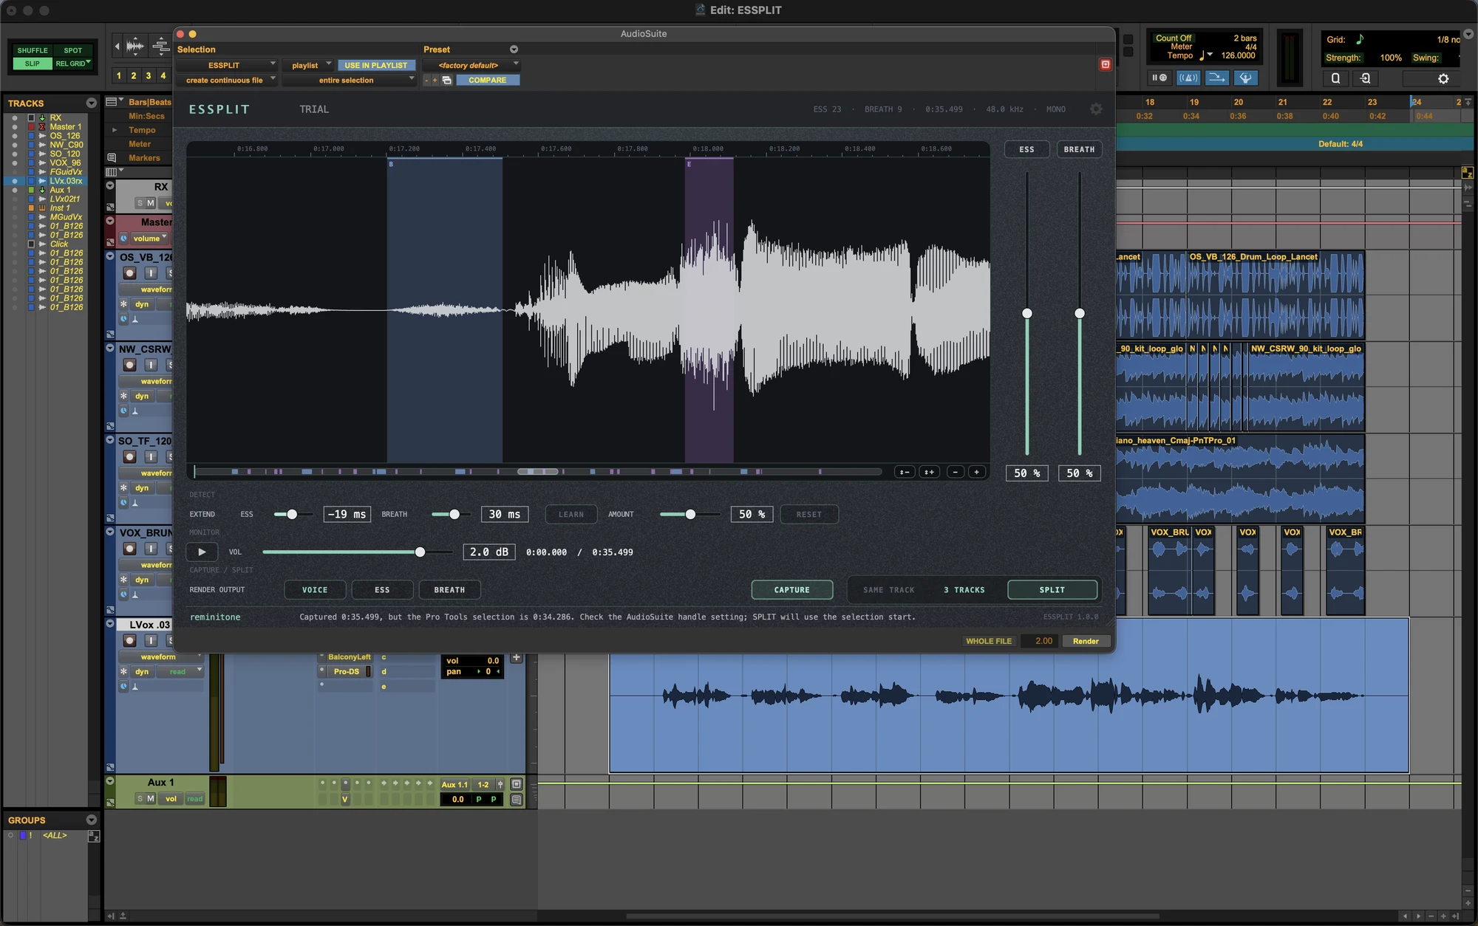Select the waveform zoom tool in toolbar

[x=134, y=47]
